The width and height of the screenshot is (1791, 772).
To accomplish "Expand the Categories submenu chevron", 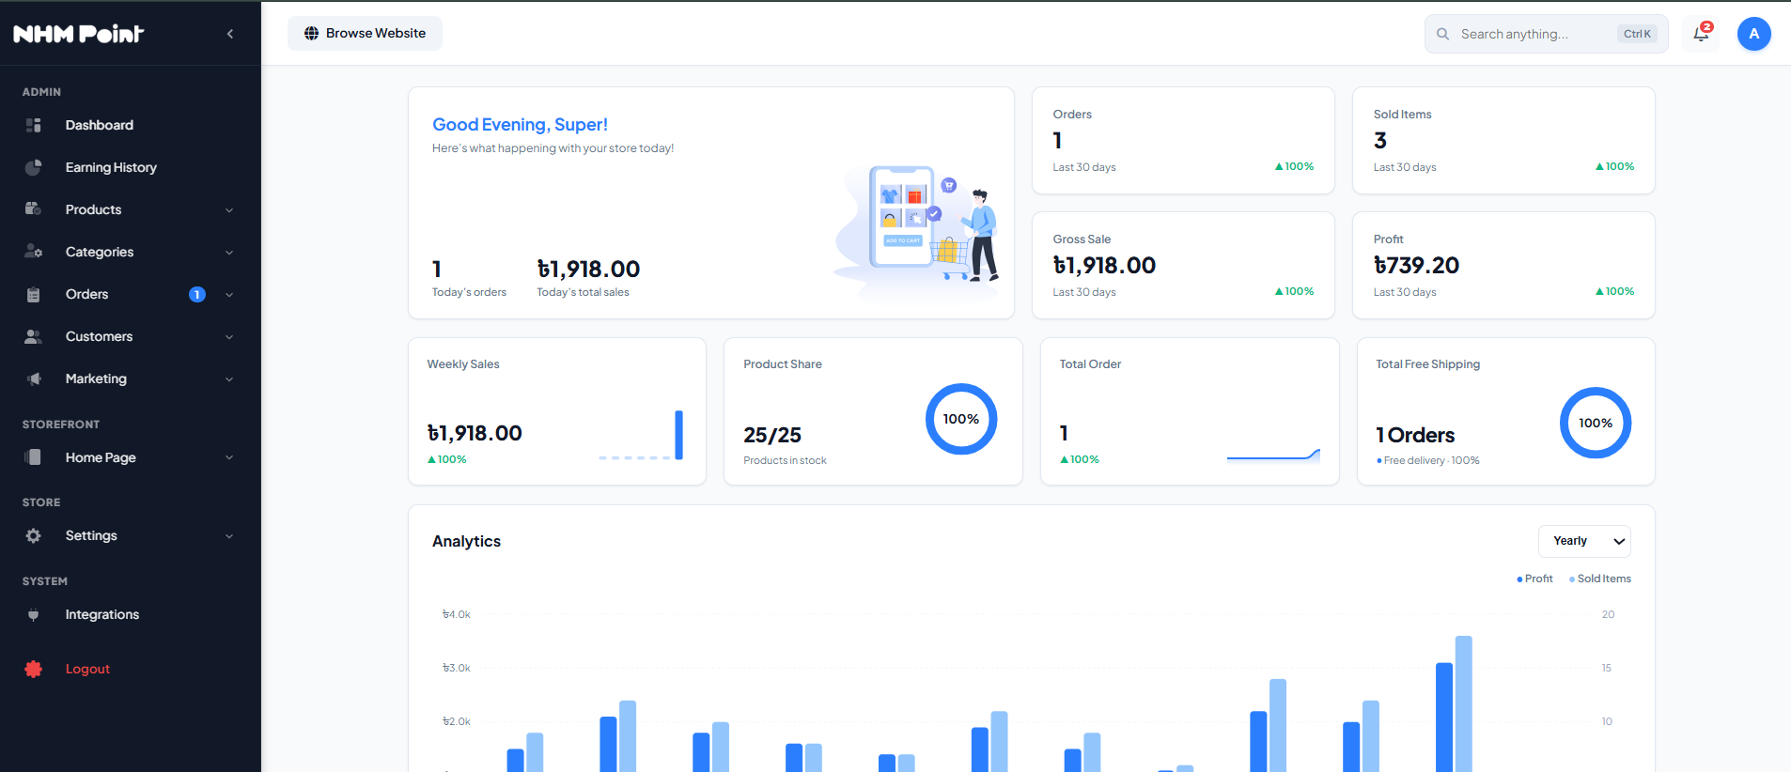I will tap(229, 253).
